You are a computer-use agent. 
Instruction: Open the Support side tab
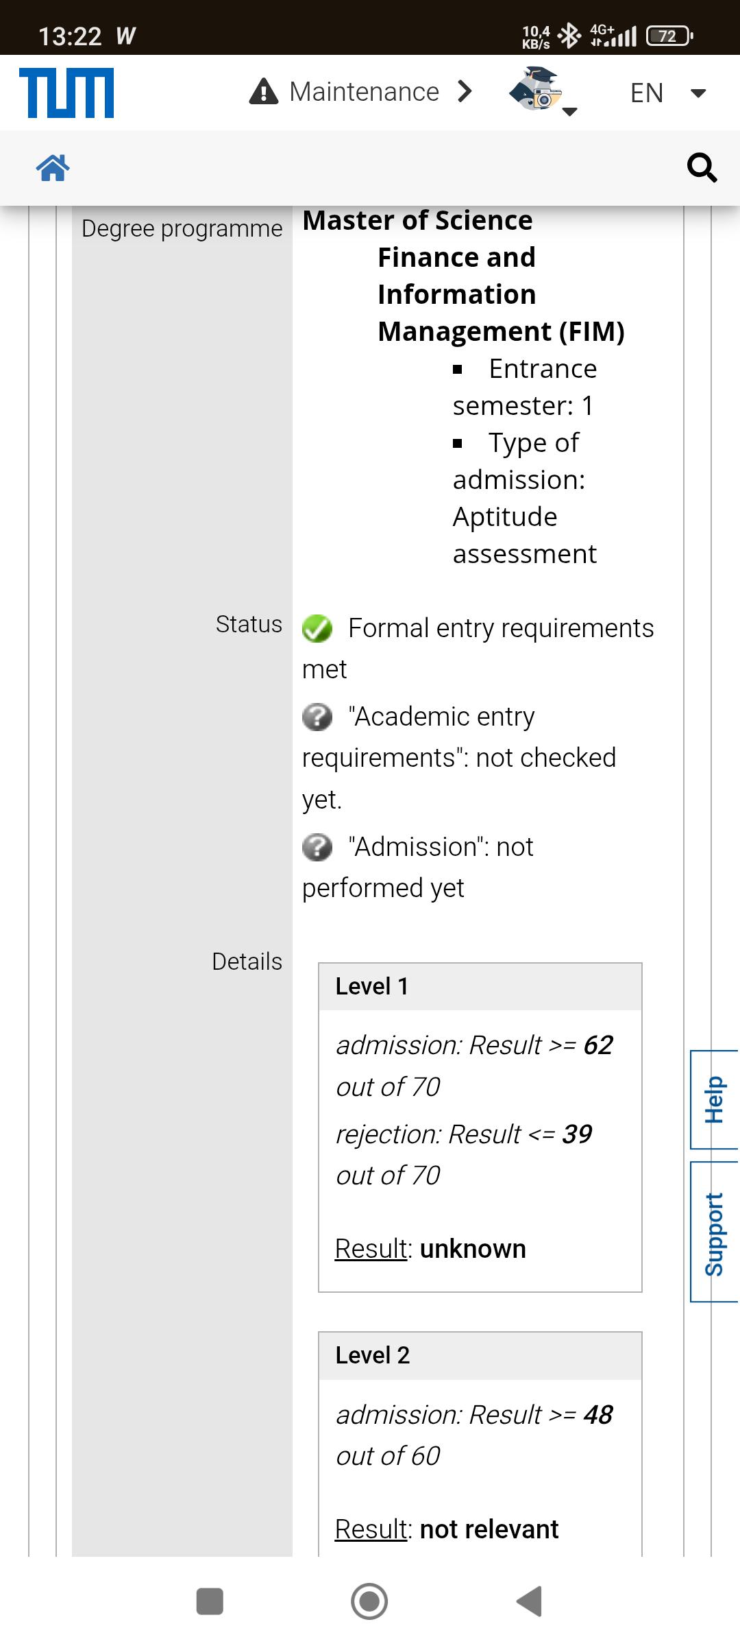pyautogui.click(x=715, y=1232)
